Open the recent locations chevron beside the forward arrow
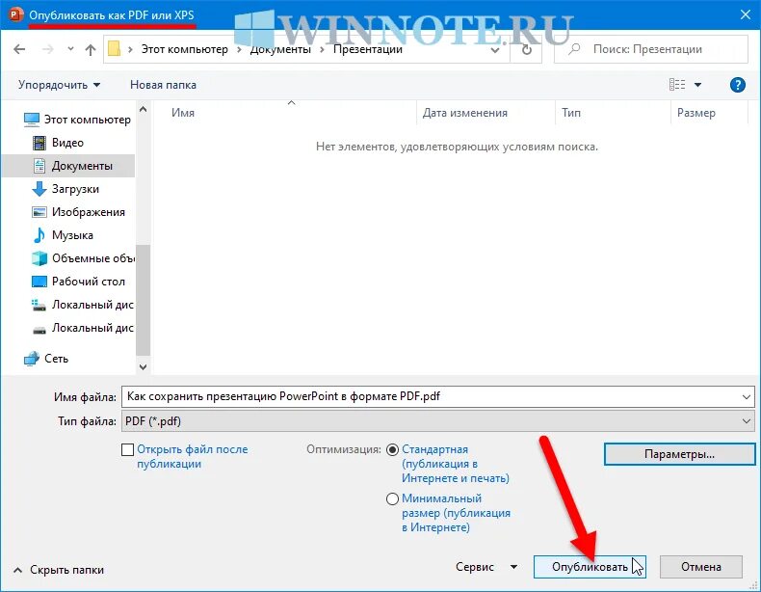 [71, 49]
